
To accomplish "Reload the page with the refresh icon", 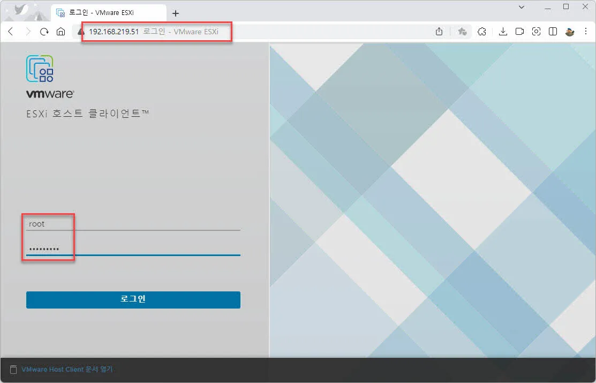I will click(44, 32).
